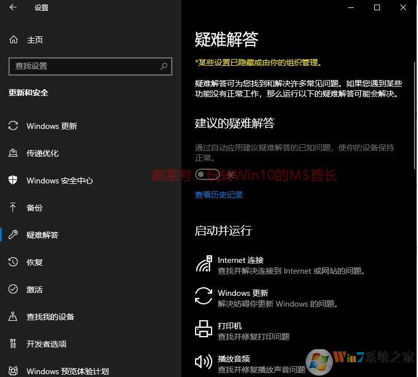
Task: Click the search magnifier icon
Action: [164, 66]
